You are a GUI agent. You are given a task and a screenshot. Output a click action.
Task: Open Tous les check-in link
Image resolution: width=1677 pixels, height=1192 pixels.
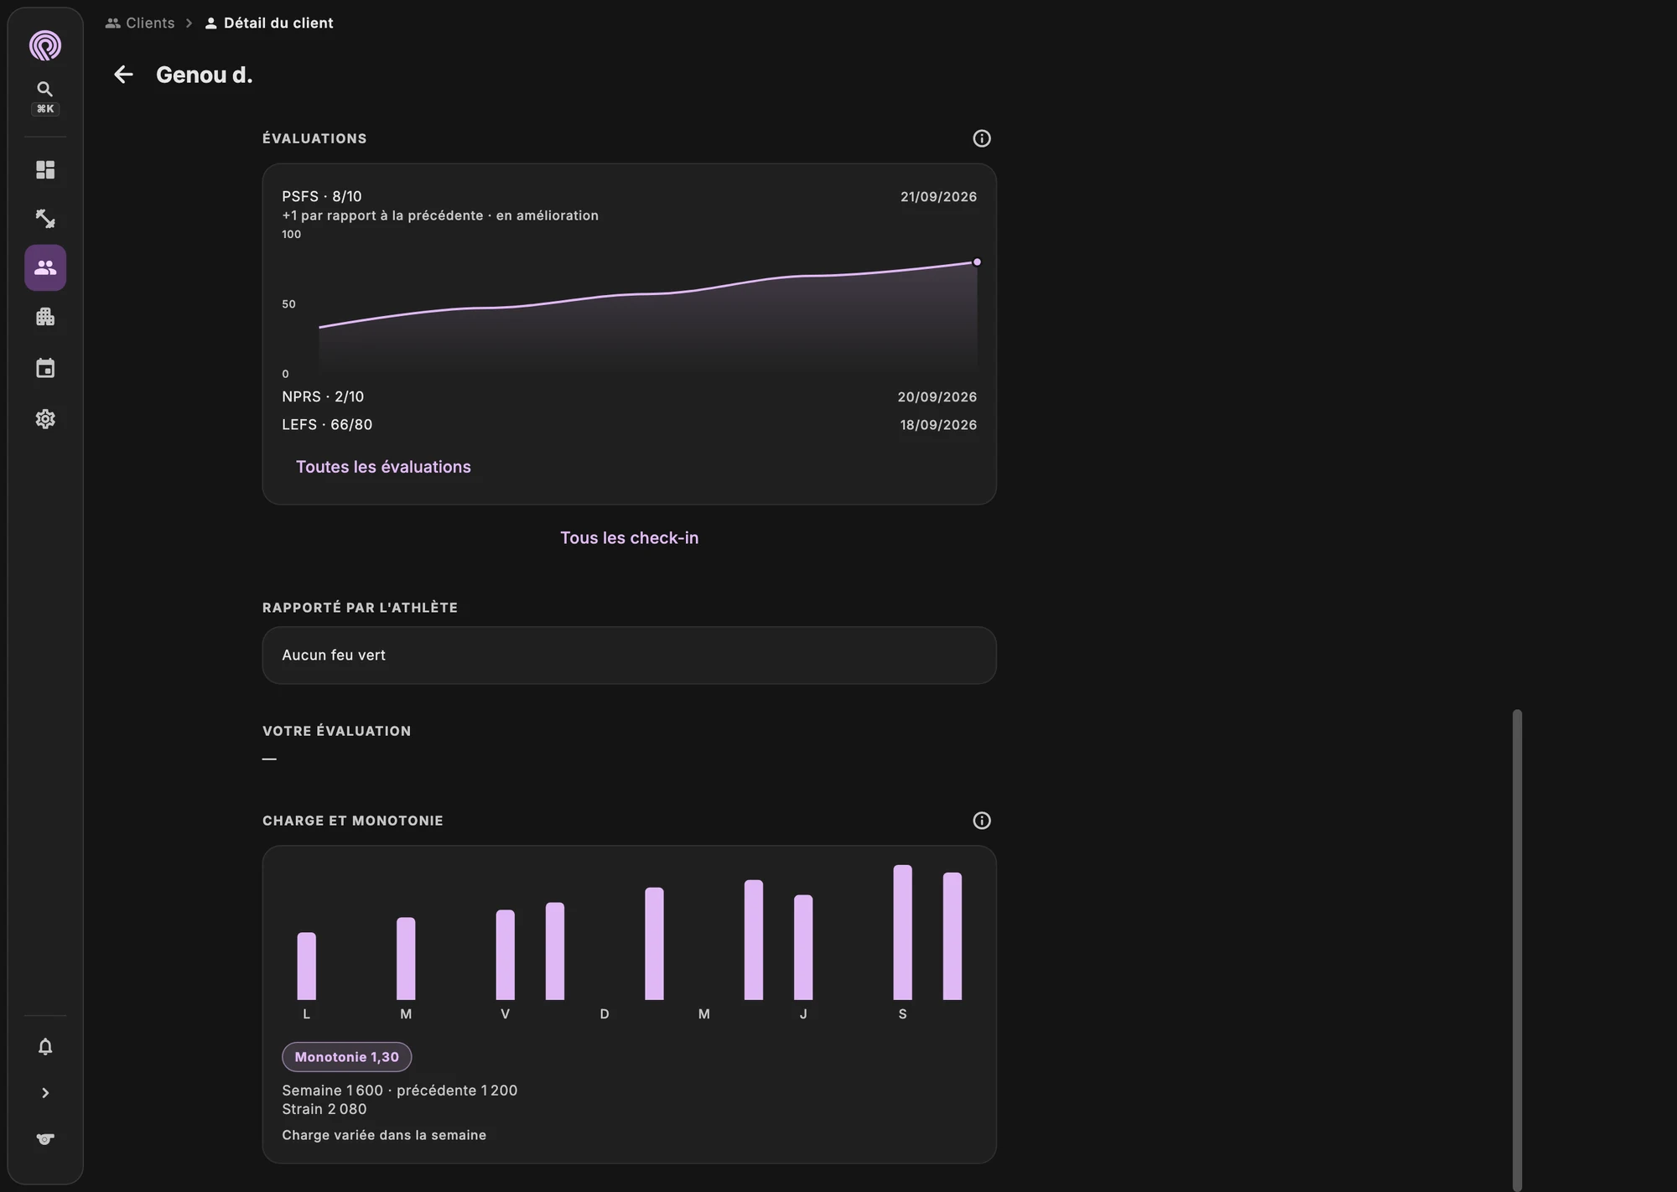[629, 538]
